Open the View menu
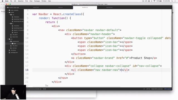This screenshot has width=178, height=100. (31, 1)
